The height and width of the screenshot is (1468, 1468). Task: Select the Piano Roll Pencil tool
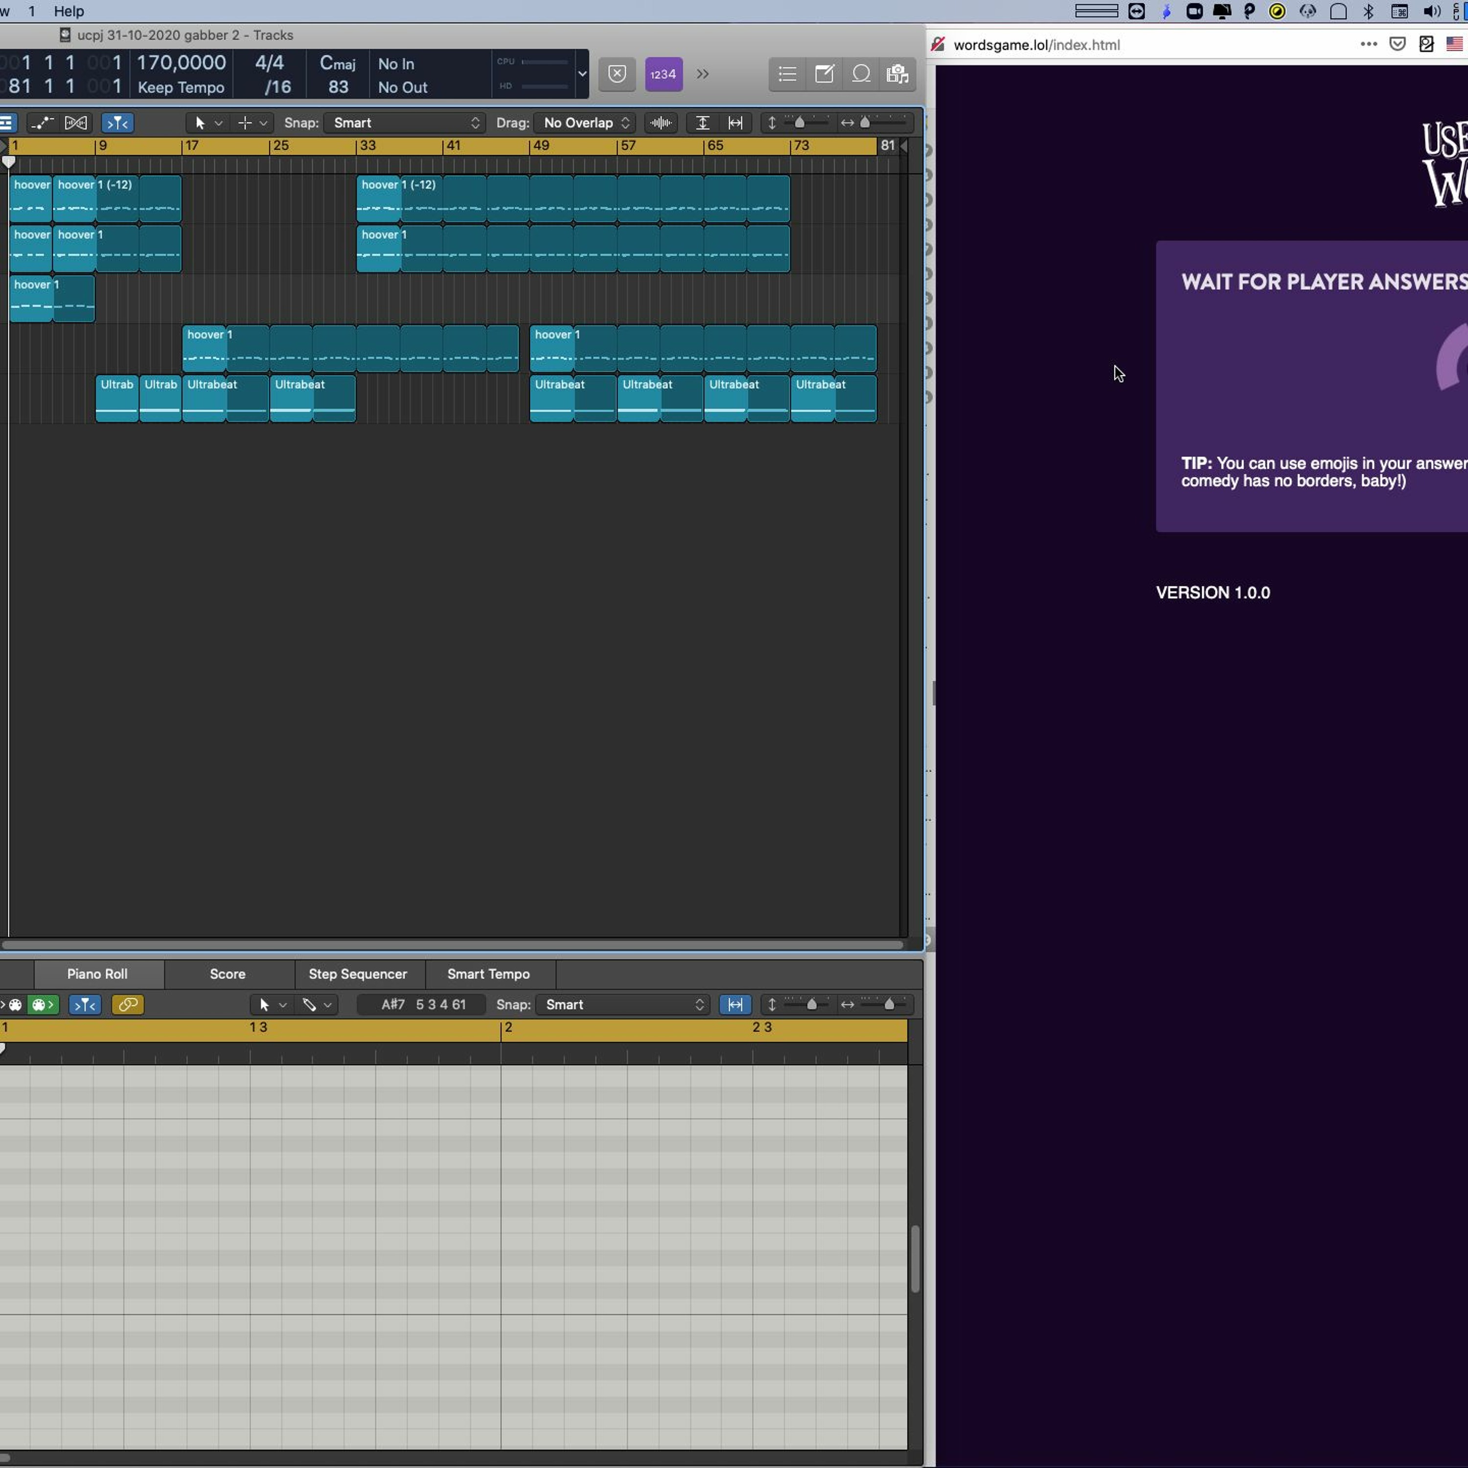(309, 1005)
